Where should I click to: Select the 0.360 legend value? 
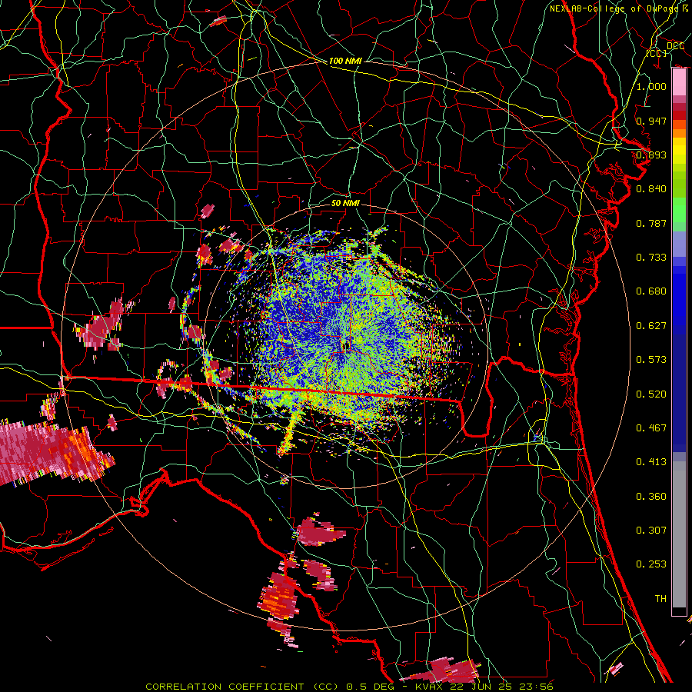[x=651, y=497]
